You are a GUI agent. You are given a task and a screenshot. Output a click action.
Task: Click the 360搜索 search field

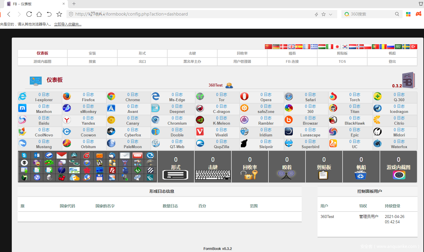click(x=372, y=14)
